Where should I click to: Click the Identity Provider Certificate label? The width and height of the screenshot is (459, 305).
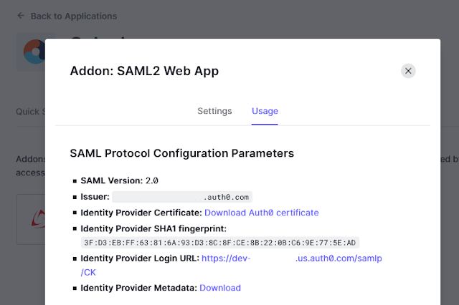pos(141,213)
